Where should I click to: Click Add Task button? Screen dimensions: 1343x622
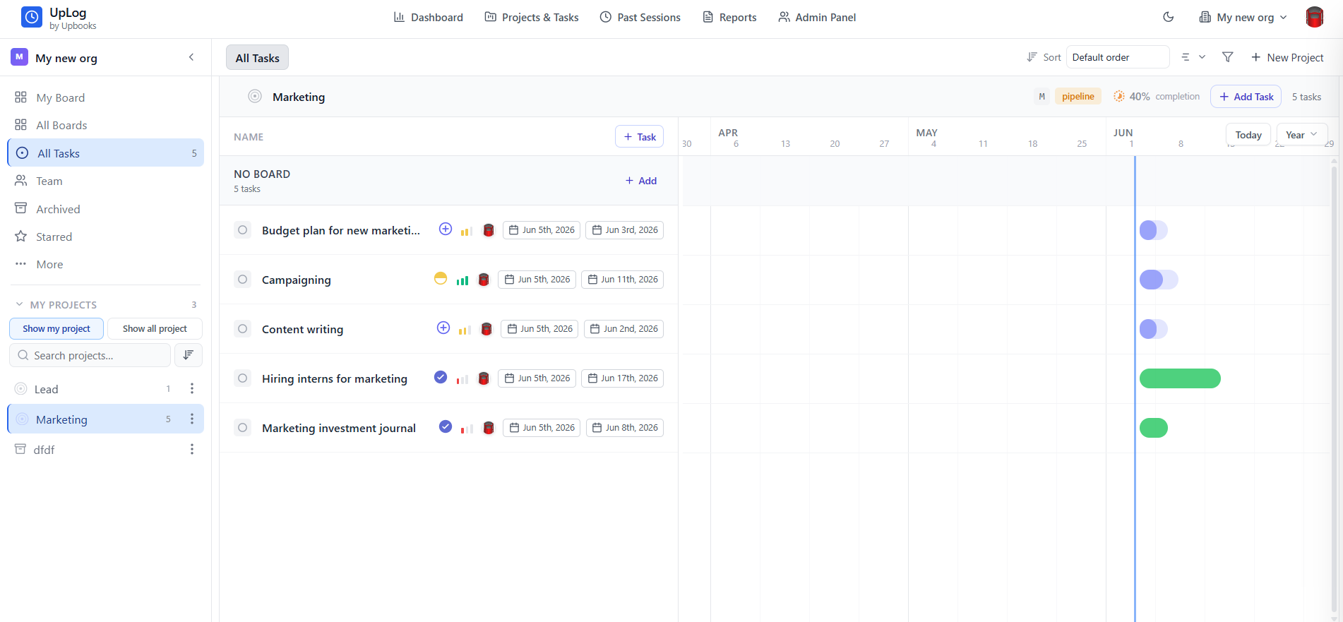1246,96
